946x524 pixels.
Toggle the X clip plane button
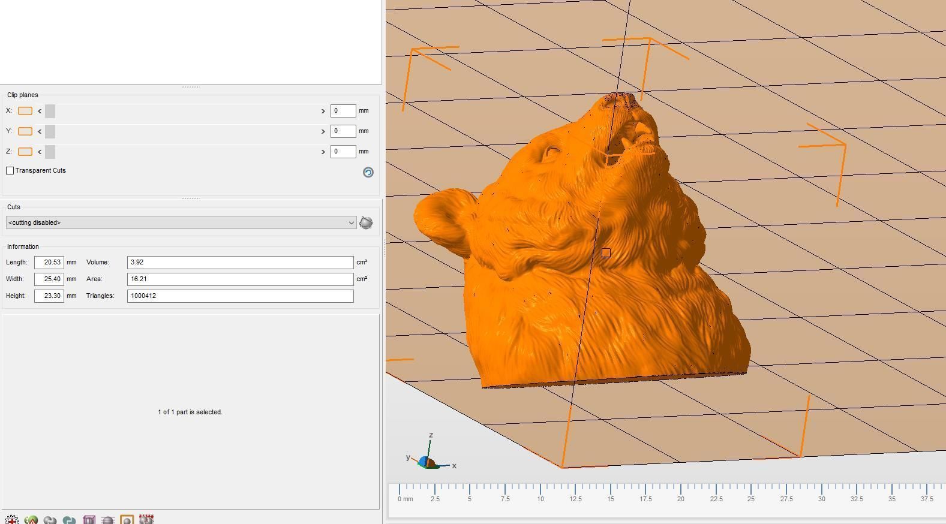[25, 111]
